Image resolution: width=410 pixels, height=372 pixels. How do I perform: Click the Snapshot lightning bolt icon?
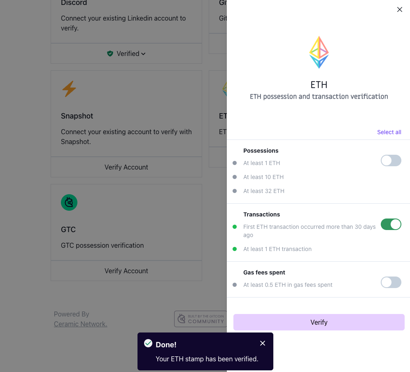pyautogui.click(x=69, y=89)
